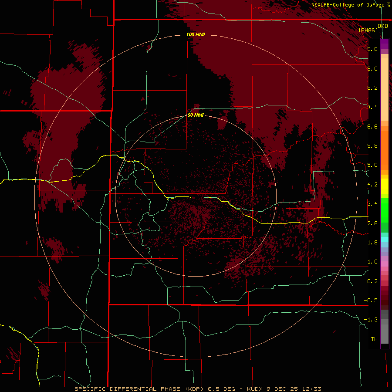The height and width of the screenshot is (392, 392).
Task: Select the 4.2 scale value
Action: [x=372, y=185]
